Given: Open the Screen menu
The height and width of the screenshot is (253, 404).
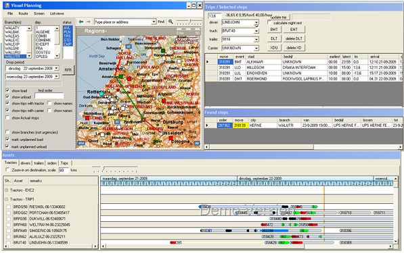Looking at the screenshot, I should click(x=39, y=13).
